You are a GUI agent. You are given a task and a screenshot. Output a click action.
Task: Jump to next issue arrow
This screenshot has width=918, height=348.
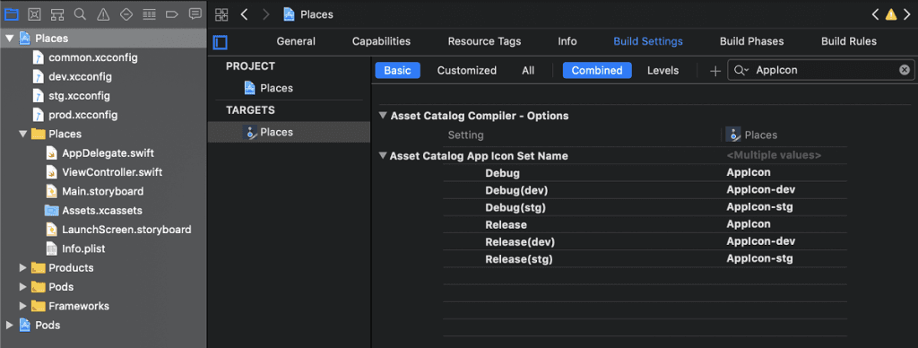907,14
